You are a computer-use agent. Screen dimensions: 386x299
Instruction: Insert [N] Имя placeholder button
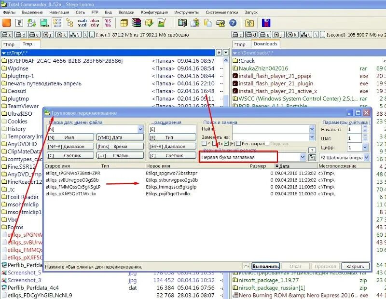70,137
